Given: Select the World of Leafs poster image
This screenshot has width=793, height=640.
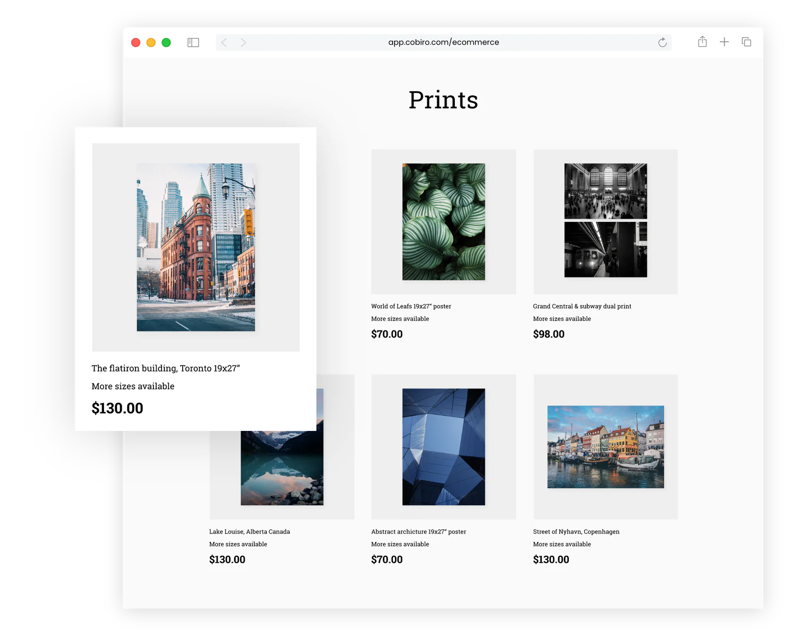Looking at the screenshot, I should tap(444, 222).
